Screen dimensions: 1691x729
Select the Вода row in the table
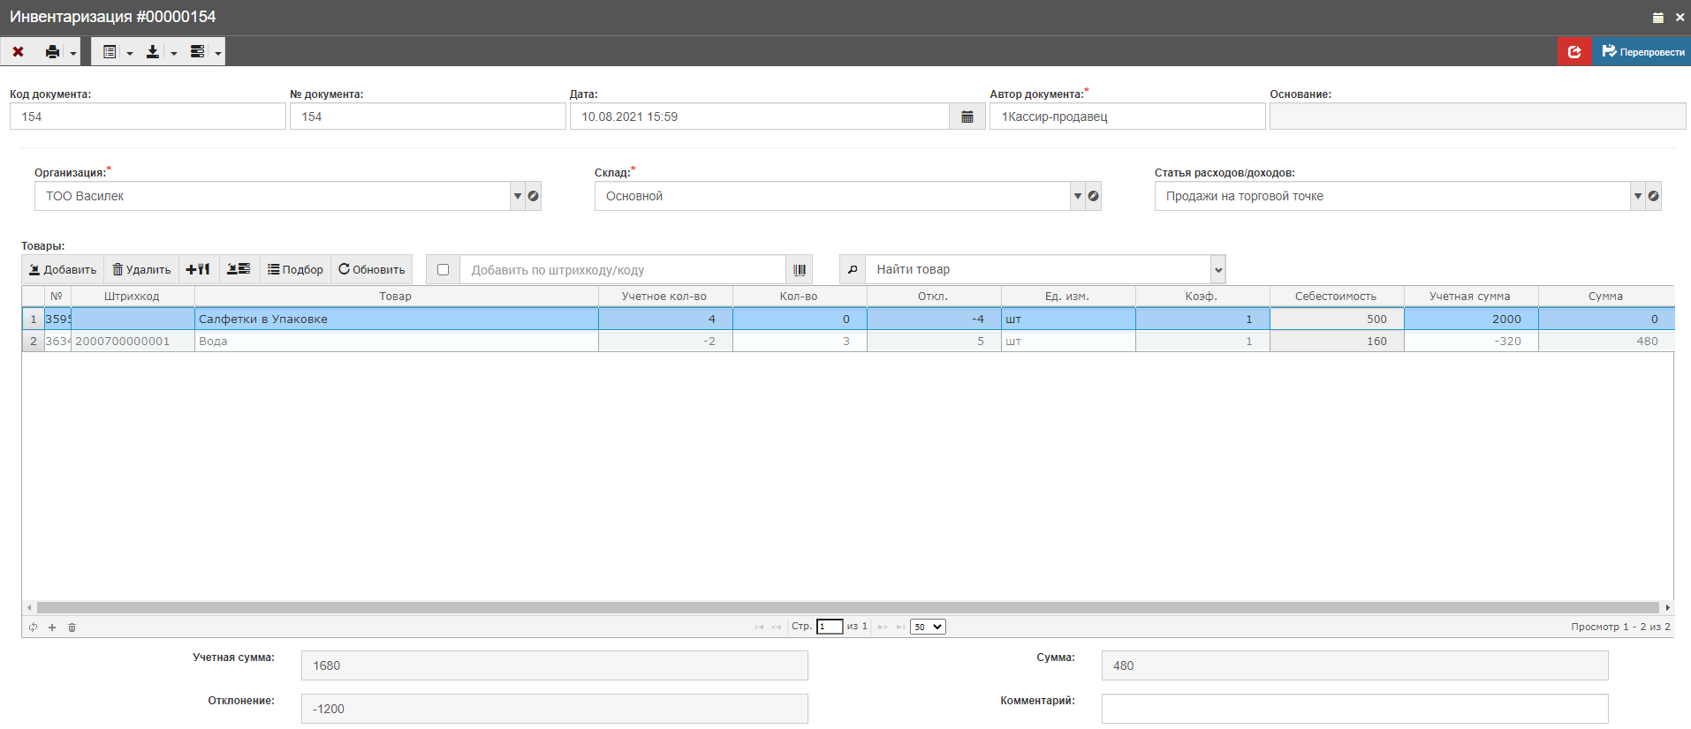(396, 342)
